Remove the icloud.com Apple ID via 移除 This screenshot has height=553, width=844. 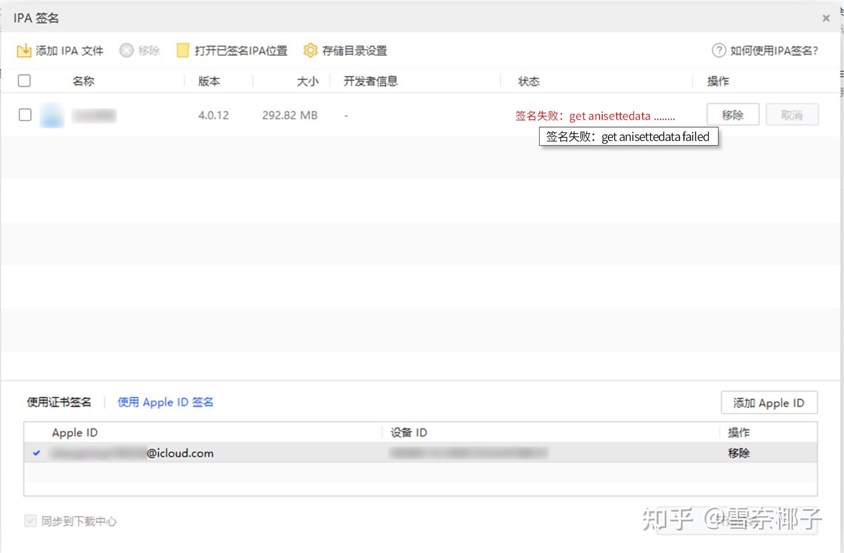click(x=738, y=452)
